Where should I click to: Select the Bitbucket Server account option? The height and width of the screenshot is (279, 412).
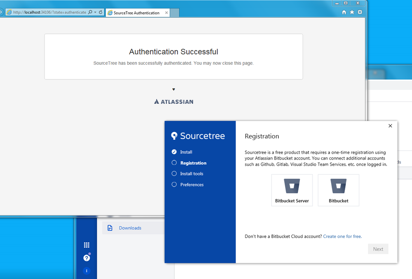click(x=292, y=190)
